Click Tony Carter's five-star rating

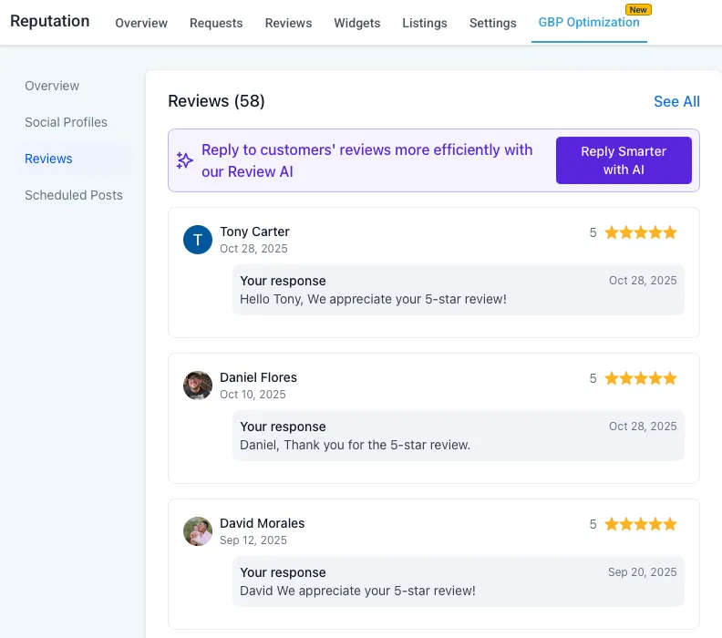[x=641, y=232]
